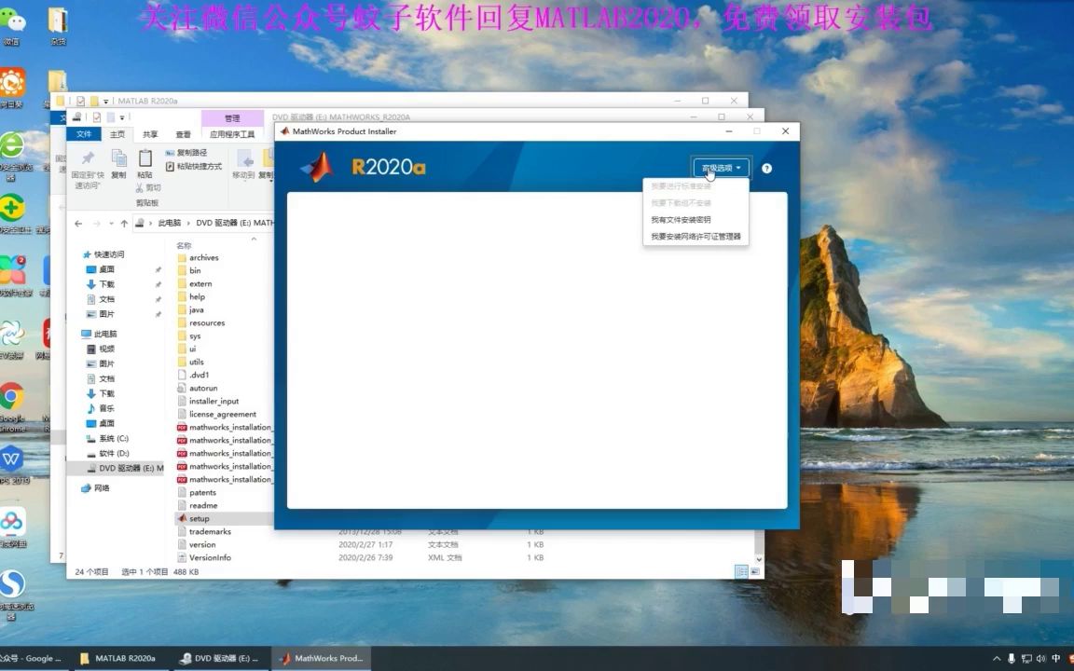This screenshot has height=671, width=1074.
Task: Open the 高级选项 (Advanced Options) dropdown
Action: click(719, 168)
